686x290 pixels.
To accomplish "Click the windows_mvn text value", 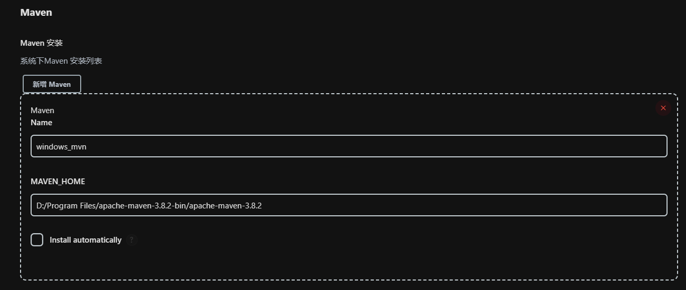I will 61,147.
